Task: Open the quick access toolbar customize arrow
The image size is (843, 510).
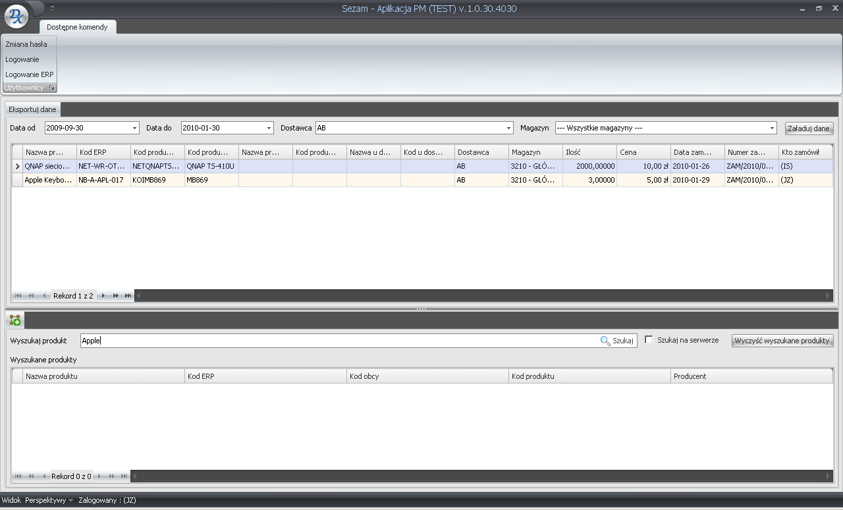Action: click(x=52, y=8)
